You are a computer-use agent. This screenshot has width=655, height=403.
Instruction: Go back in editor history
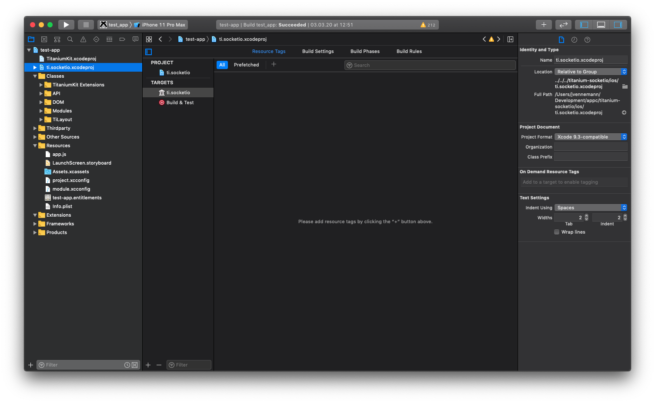coord(160,39)
